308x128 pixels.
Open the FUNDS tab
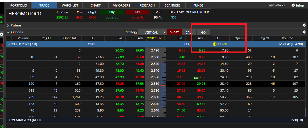pos(198,5)
